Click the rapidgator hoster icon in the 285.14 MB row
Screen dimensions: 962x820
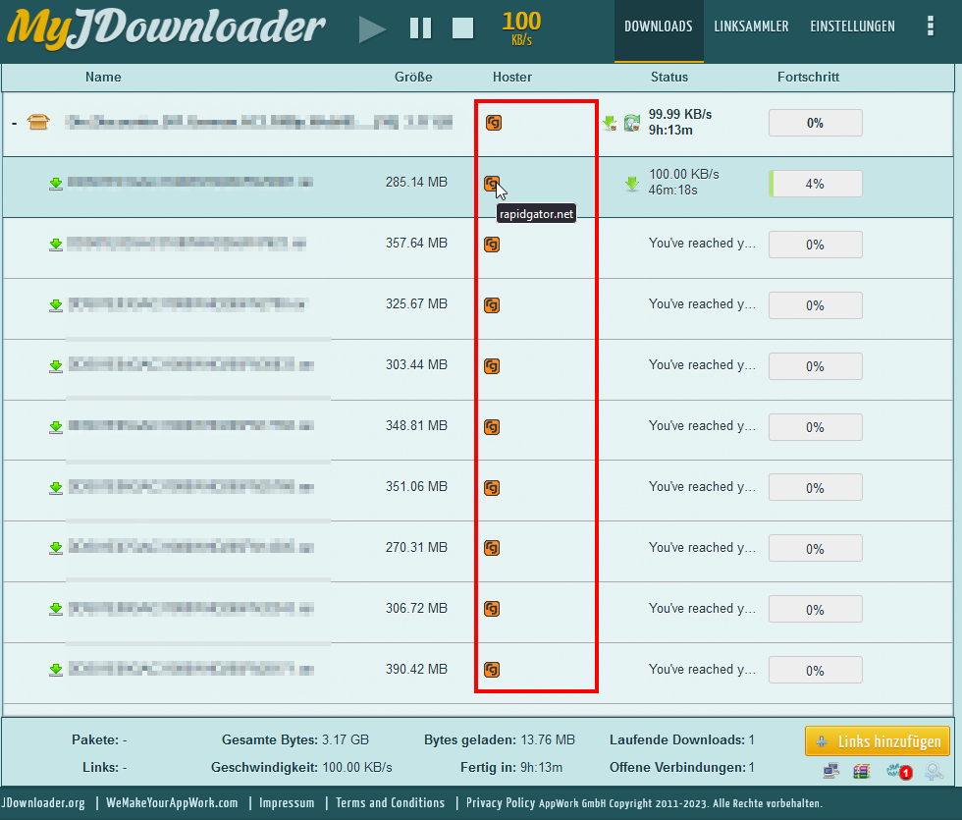pyautogui.click(x=492, y=183)
